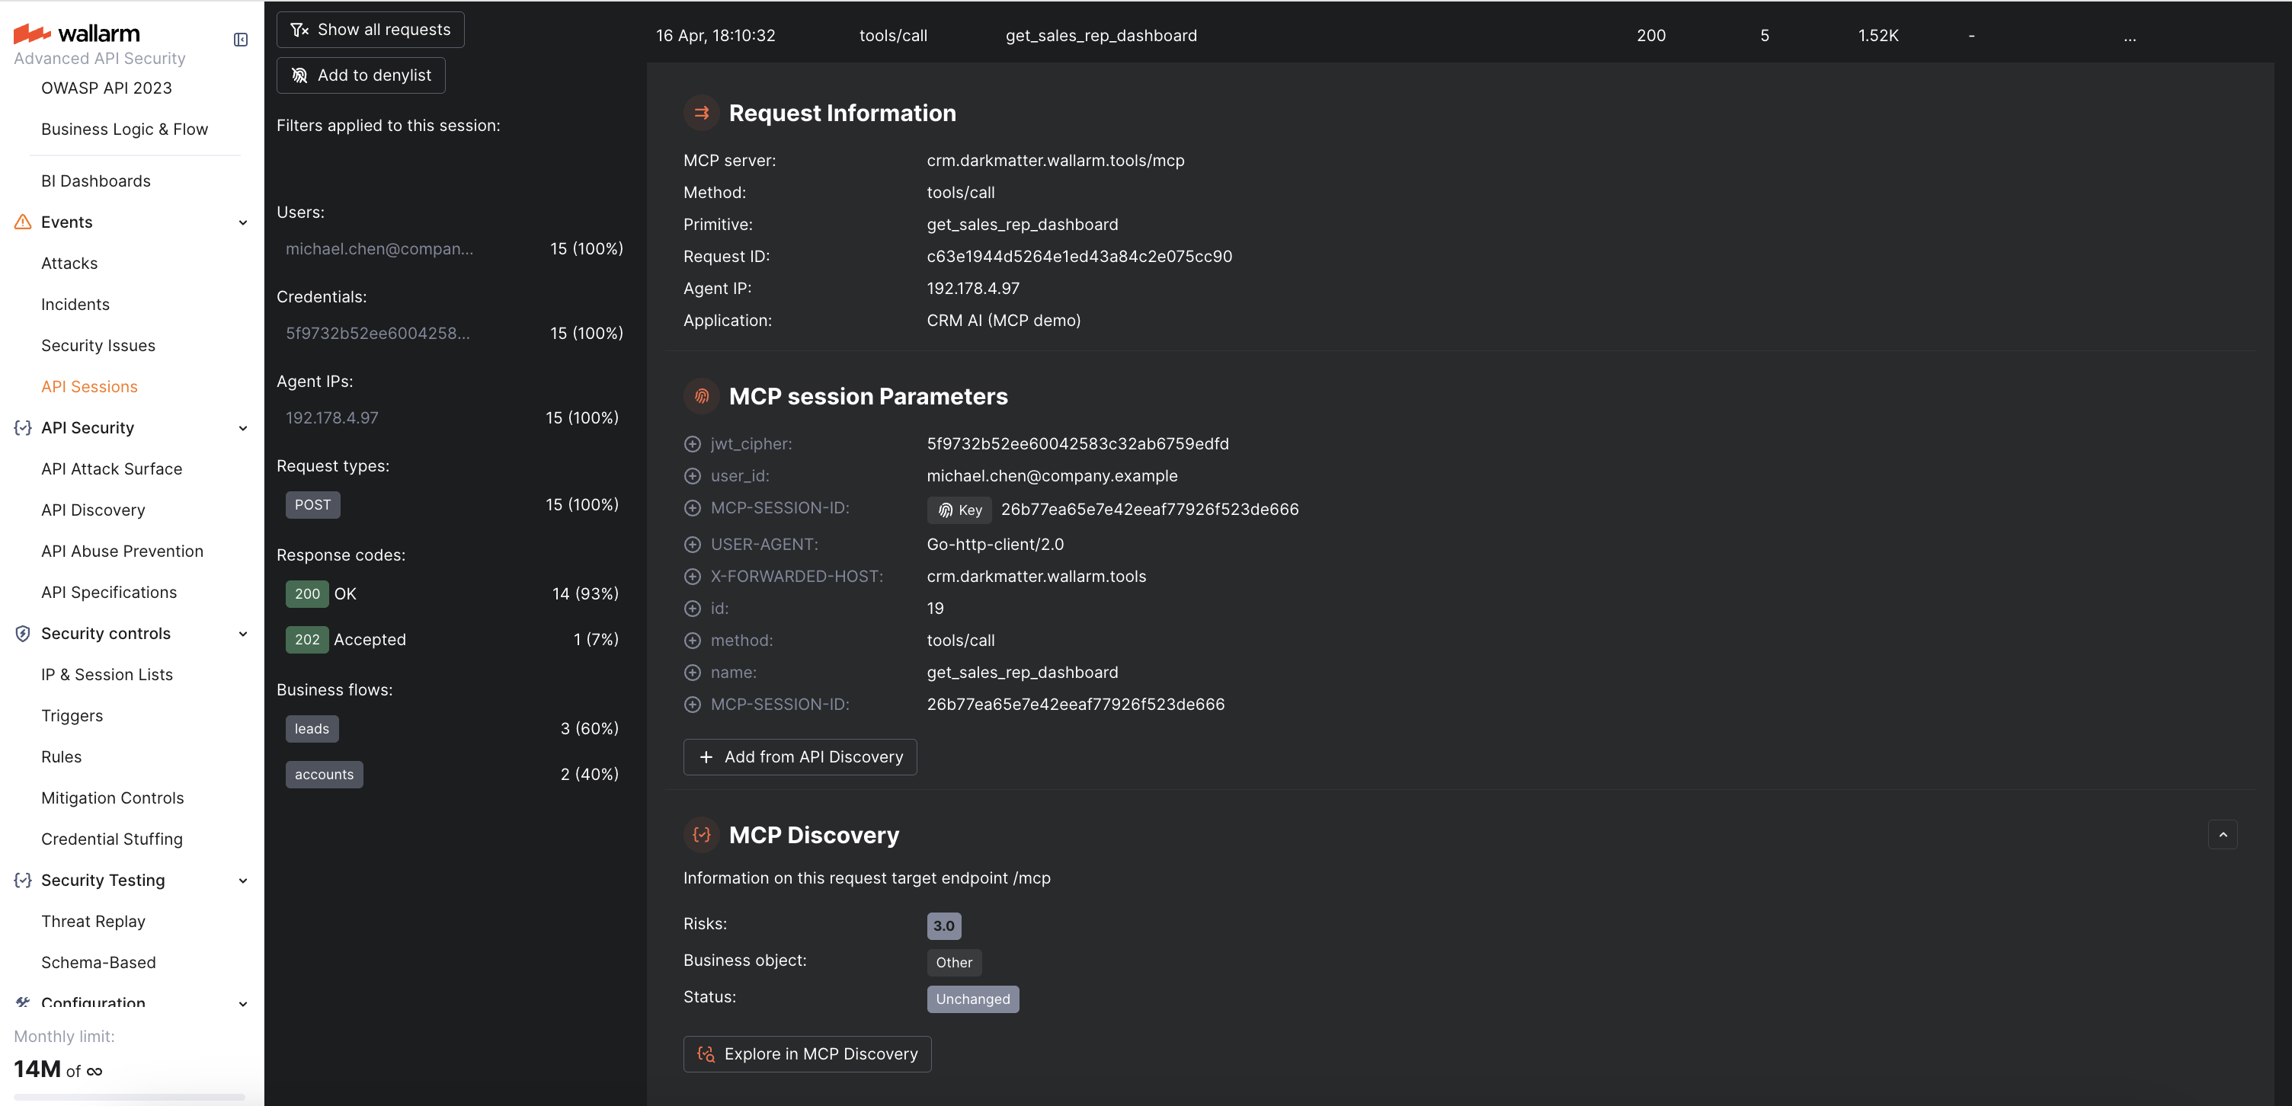Click Add to denylist button

pos(360,75)
